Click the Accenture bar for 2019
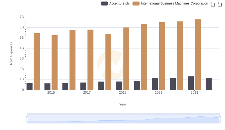The height and width of the screenshot is (130, 225). [119, 85]
